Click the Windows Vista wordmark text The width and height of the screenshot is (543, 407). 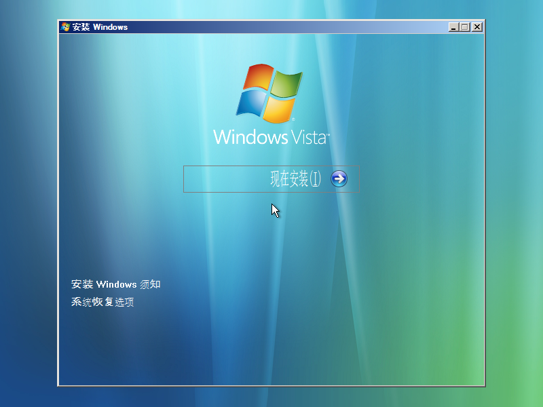[270, 138]
